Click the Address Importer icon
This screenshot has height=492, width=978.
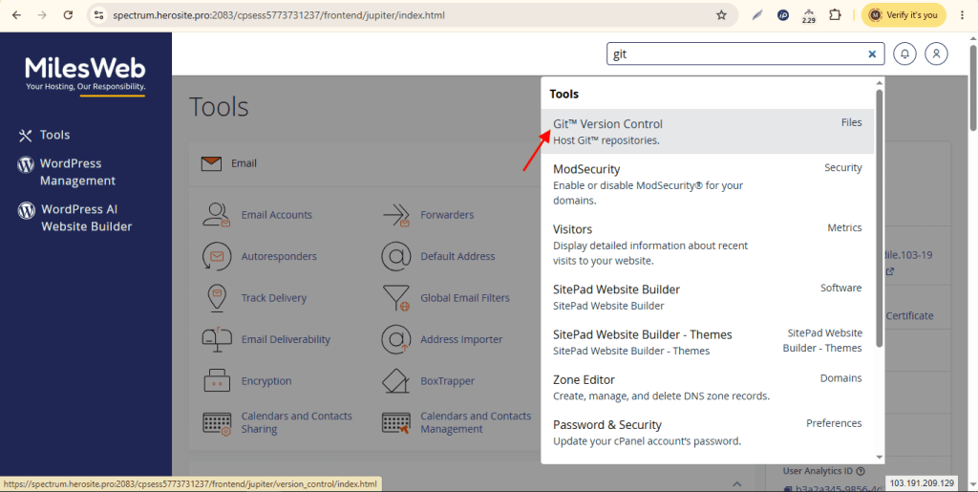[x=396, y=339]
